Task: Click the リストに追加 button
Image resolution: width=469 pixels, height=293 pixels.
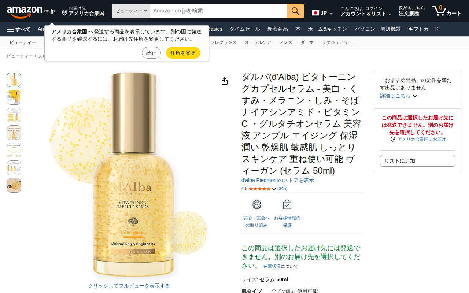Action: 418,161
